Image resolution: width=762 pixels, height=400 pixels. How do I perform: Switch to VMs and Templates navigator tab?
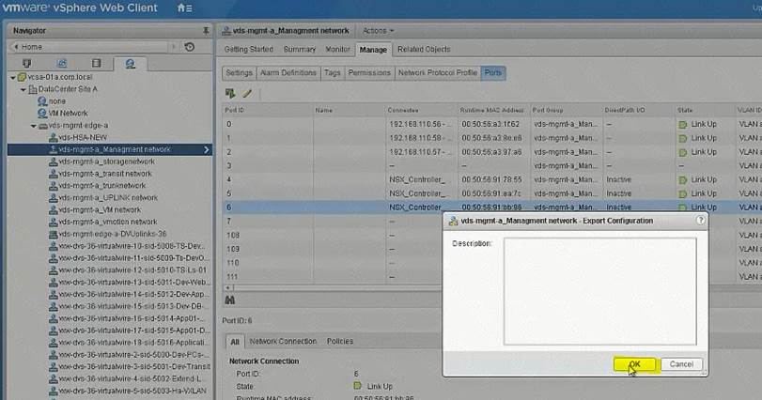62,64
